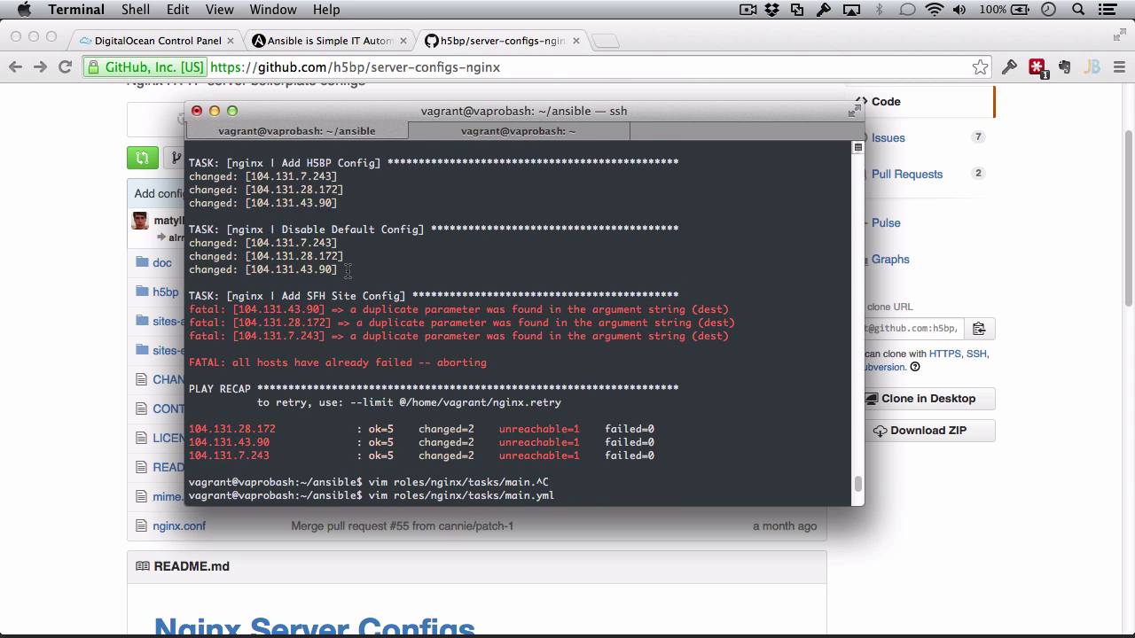Click the screen recording camera menu bar icon
The image size is (1135, 638).
[x=748, y=10]
